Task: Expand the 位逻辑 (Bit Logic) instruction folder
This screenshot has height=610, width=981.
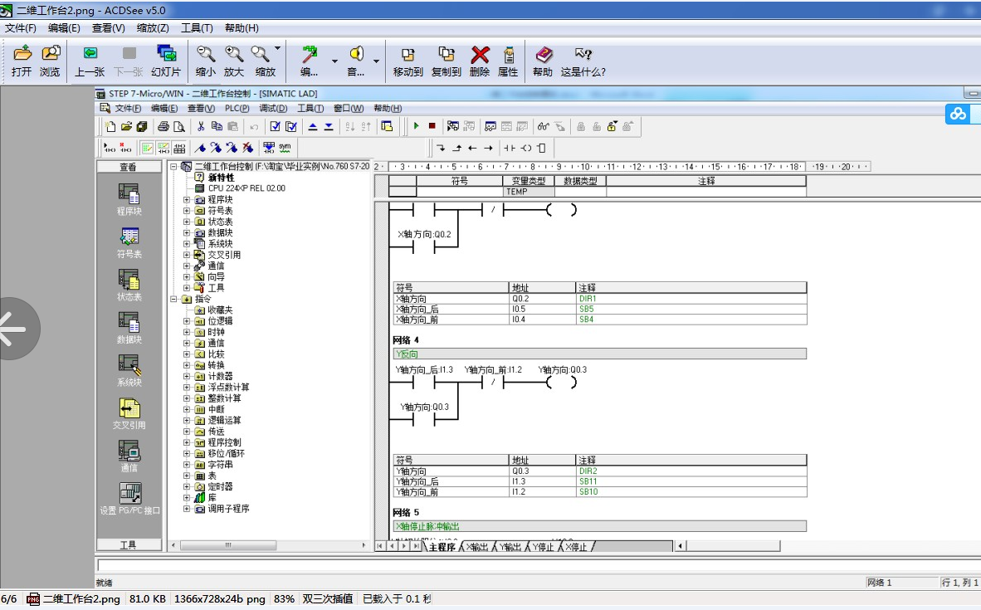Action: (187, 321)
